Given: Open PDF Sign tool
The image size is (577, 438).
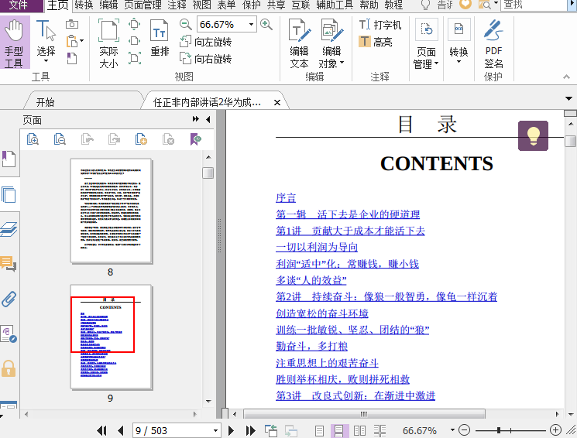Looking at the screenshot, I should click(x=493, y=44).
